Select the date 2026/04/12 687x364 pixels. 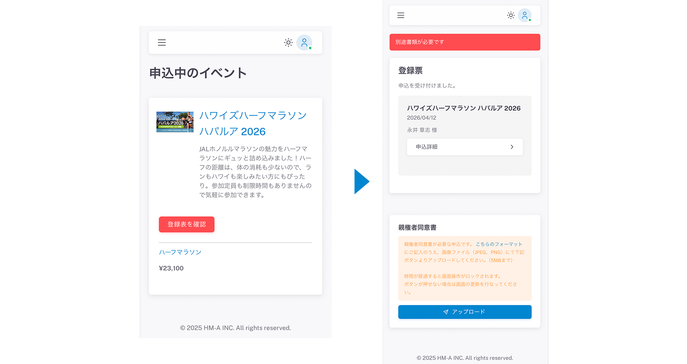tap(421, 118)
